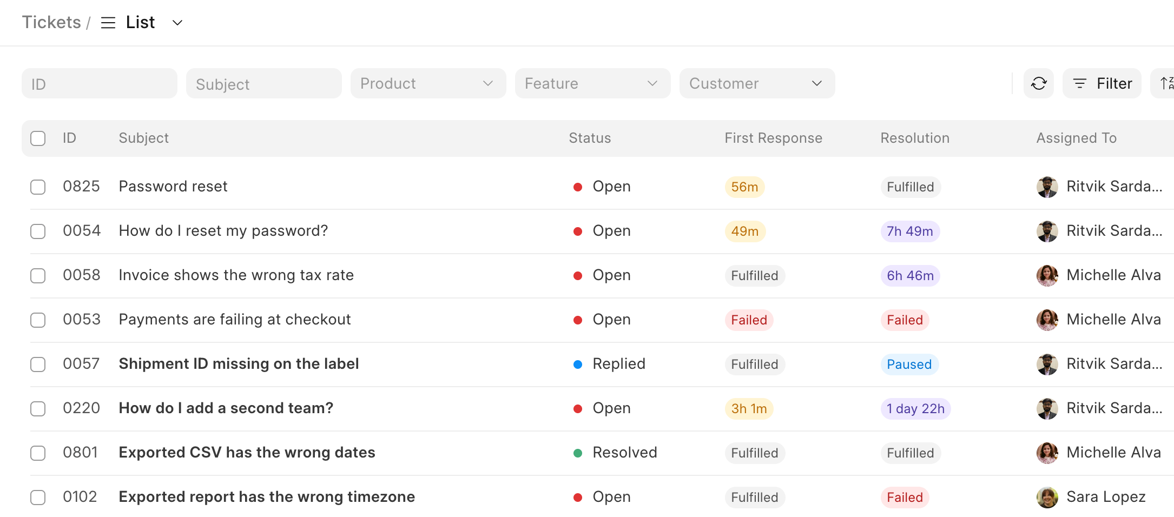This screenshot has height=517, width=1174.
Task: Click the First Response column header
Action: (773, 138)
